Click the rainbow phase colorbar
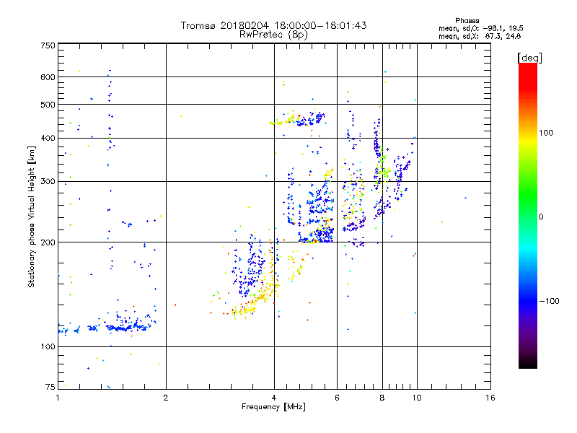 click(528, 216)
